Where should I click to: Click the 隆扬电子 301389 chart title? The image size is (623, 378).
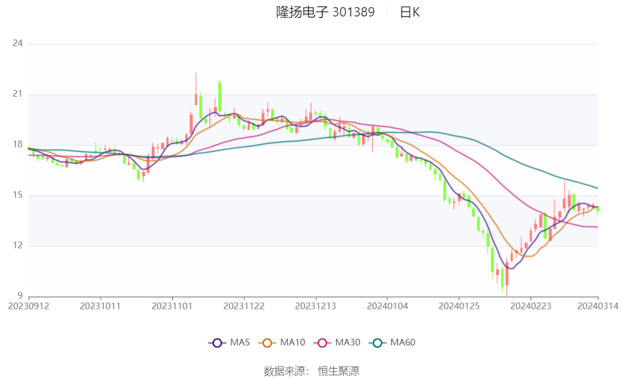[x=325, y=12]
